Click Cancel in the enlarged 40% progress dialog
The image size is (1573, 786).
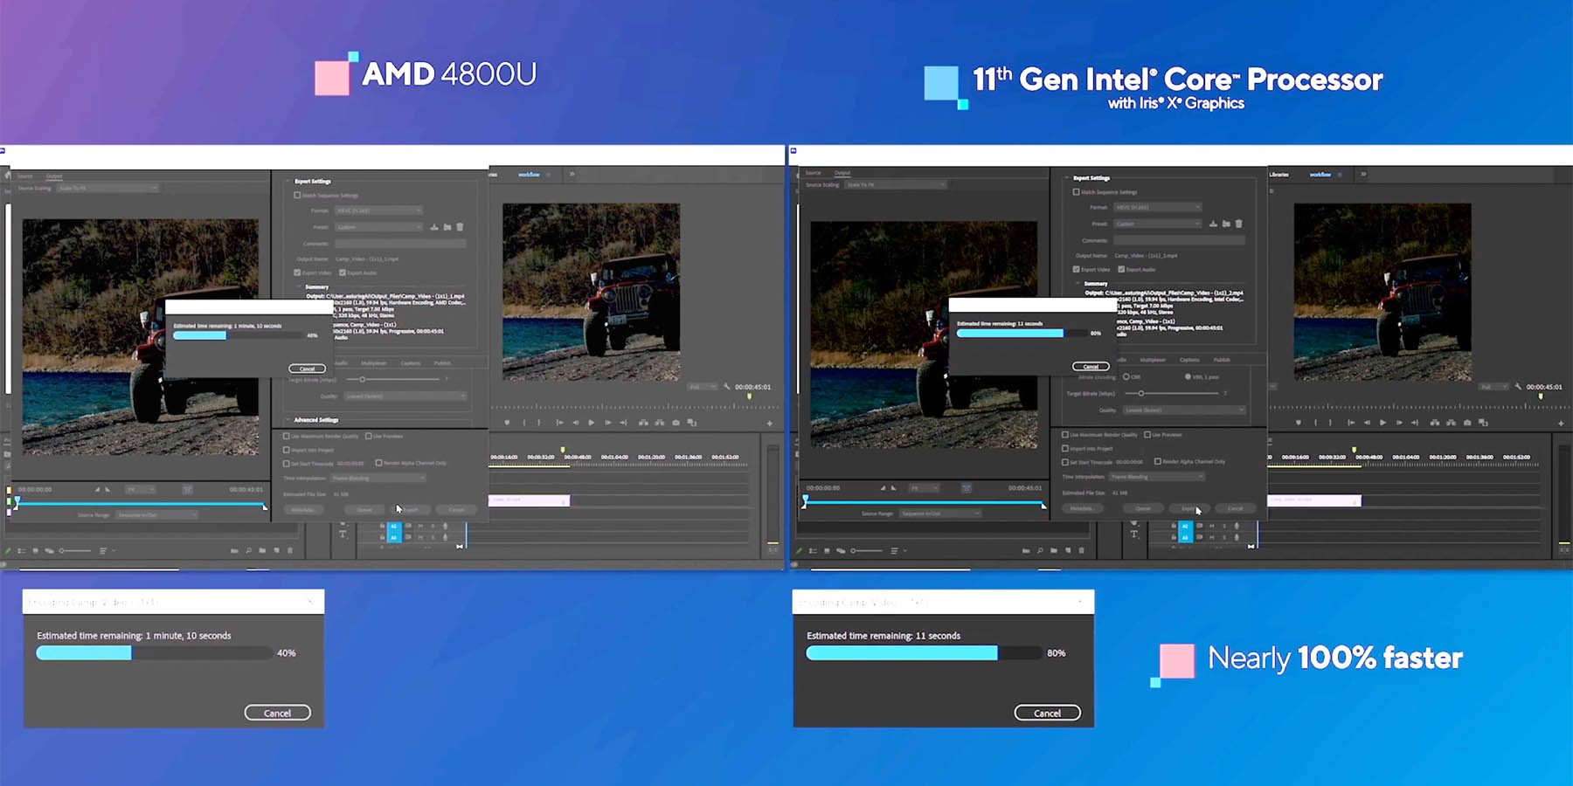[277, 713]
